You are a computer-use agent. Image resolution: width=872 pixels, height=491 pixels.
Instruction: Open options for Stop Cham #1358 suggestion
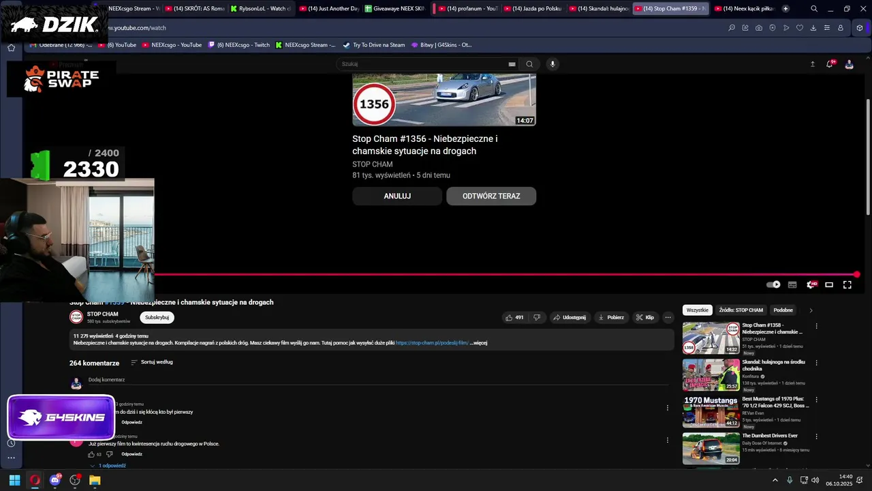[x=816, y=326]
